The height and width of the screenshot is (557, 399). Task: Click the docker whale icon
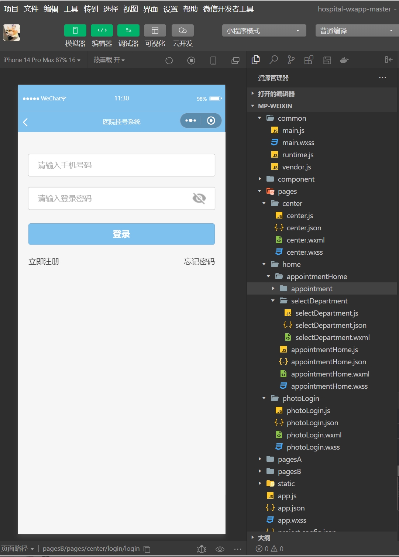point(344,60)
